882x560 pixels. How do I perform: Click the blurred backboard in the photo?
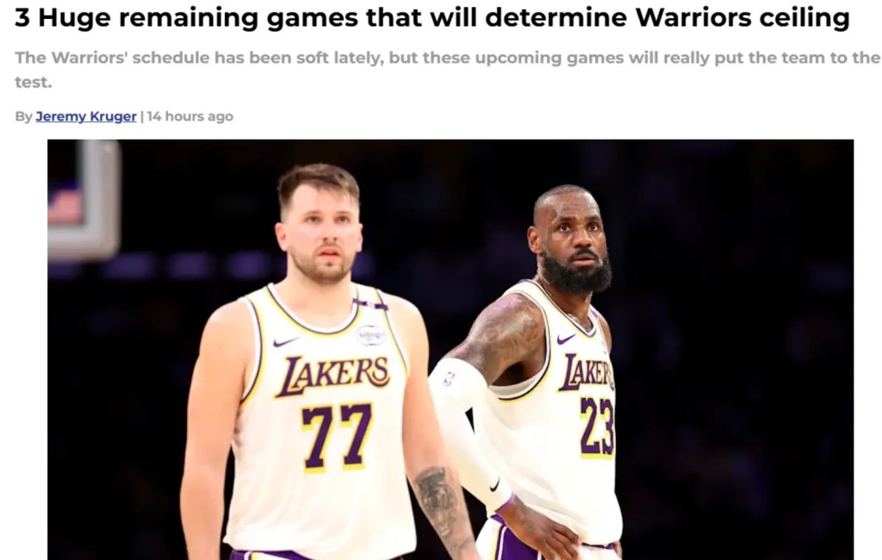pos(84,201)
